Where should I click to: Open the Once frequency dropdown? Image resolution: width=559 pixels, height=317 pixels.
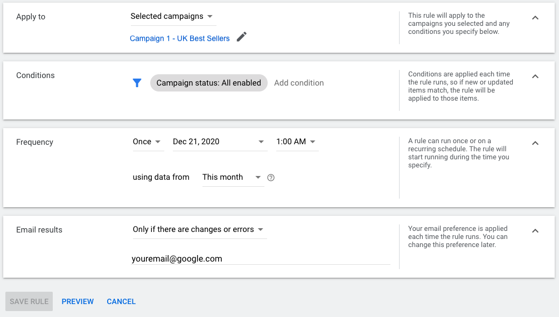tap(147, 142)
